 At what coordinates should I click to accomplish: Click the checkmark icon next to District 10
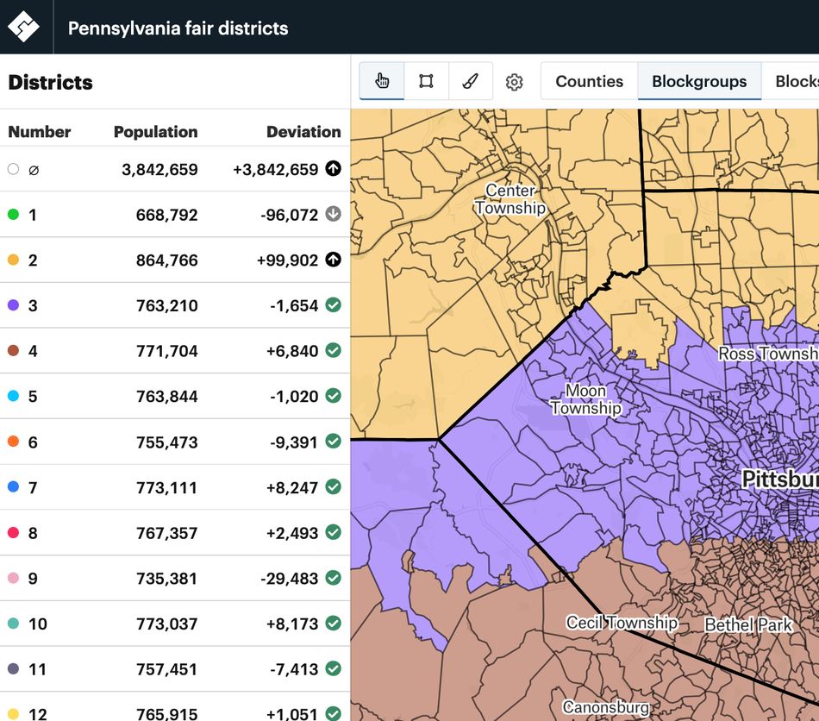tap(333, 624)
